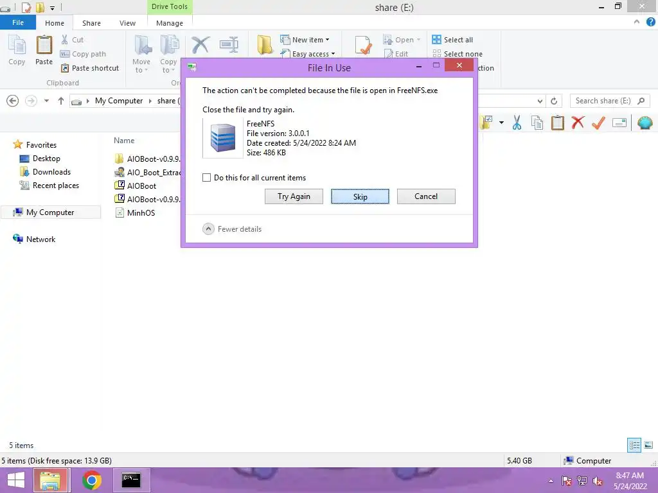
Task: Click Cut in Clipboard group
Action: click(x=72, y=40)
